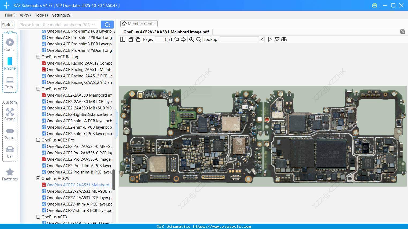Open the model search dropdown arrow
Screen dimensions: 408x229
click(x=93, y=24)
